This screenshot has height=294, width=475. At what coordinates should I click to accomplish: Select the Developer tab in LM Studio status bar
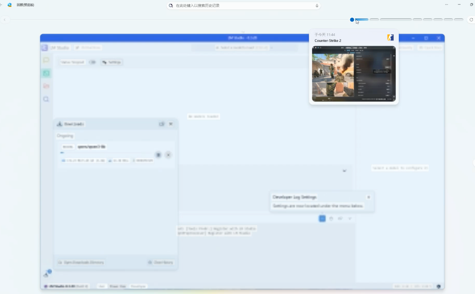coord(138,286)
